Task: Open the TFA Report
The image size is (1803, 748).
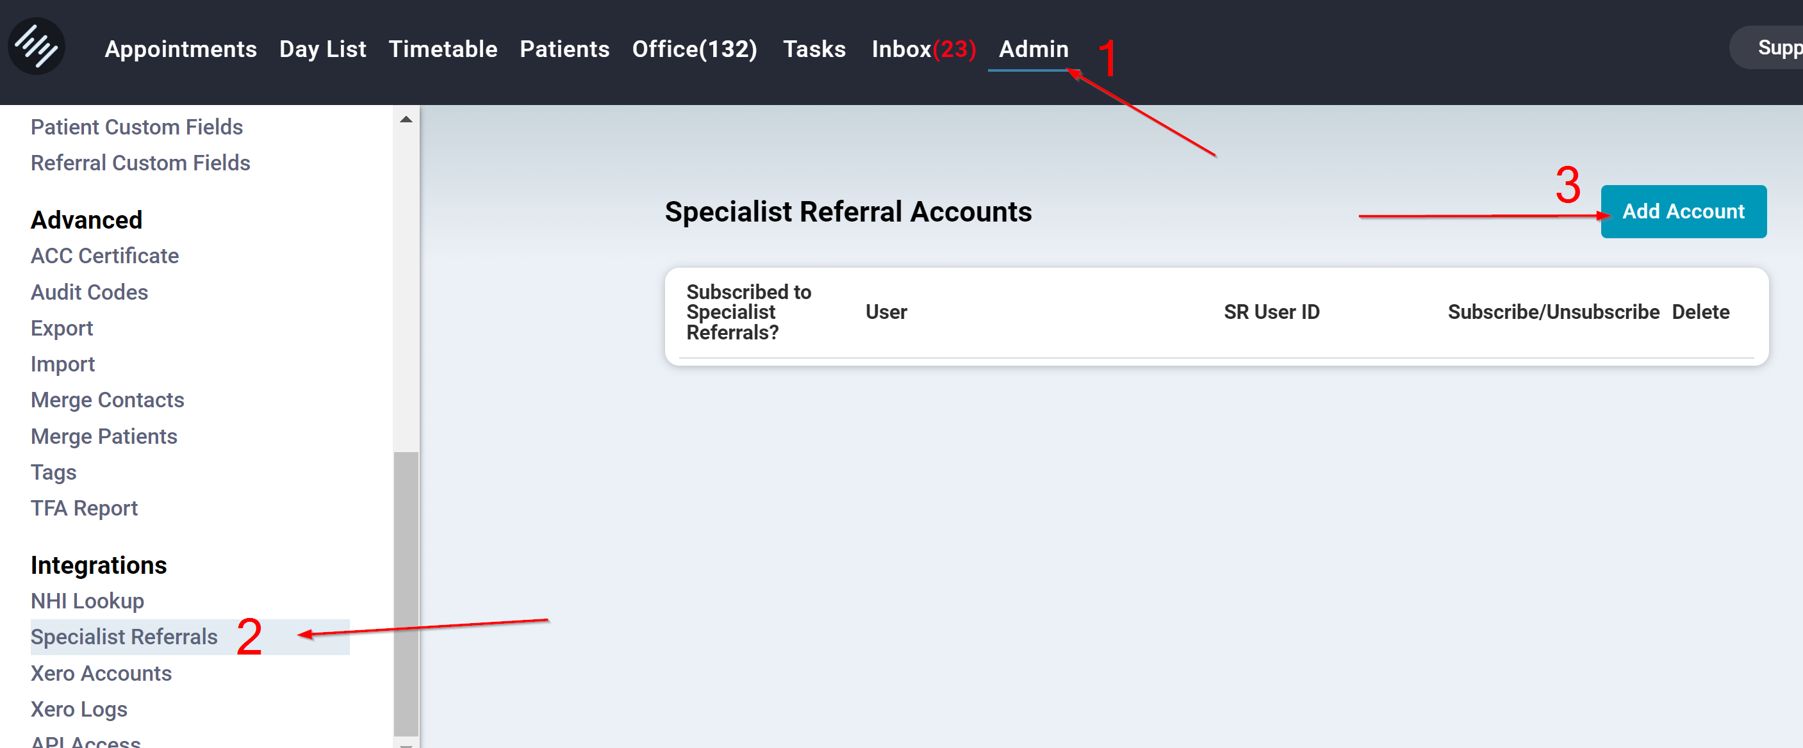Action: point(84,508)
